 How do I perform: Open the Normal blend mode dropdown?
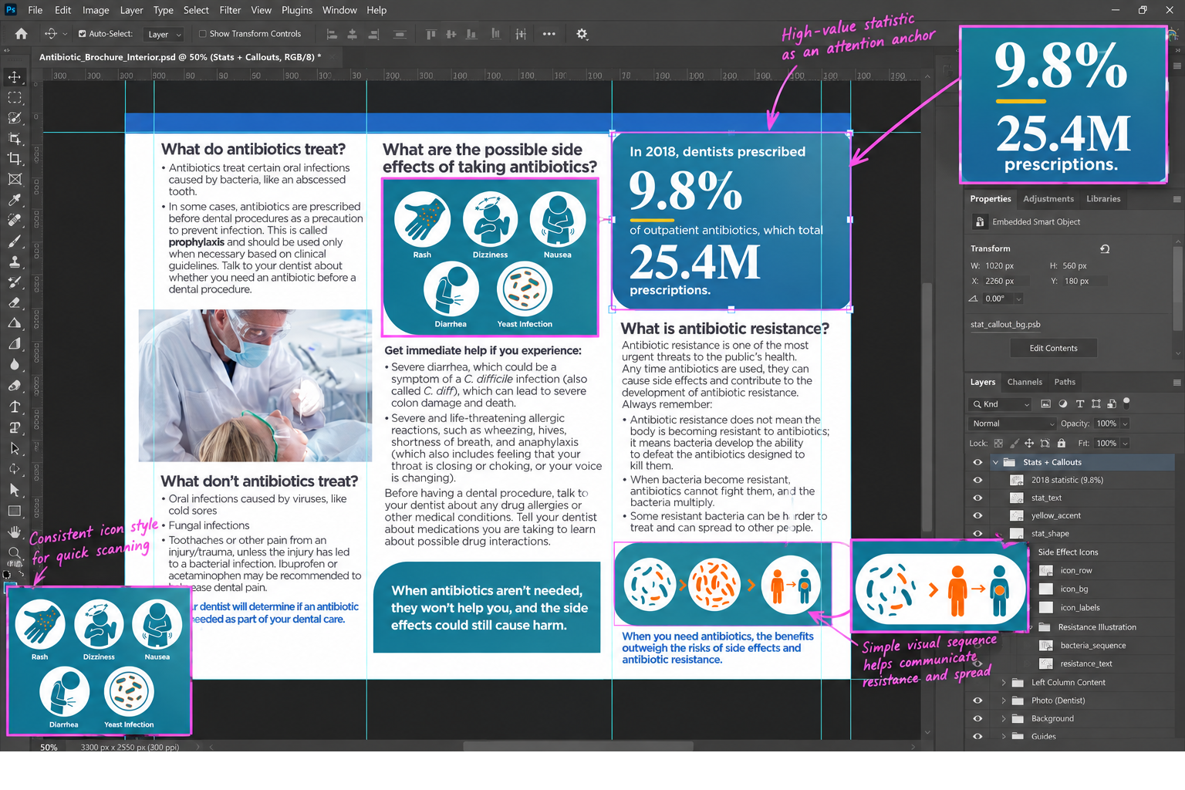1012,424
